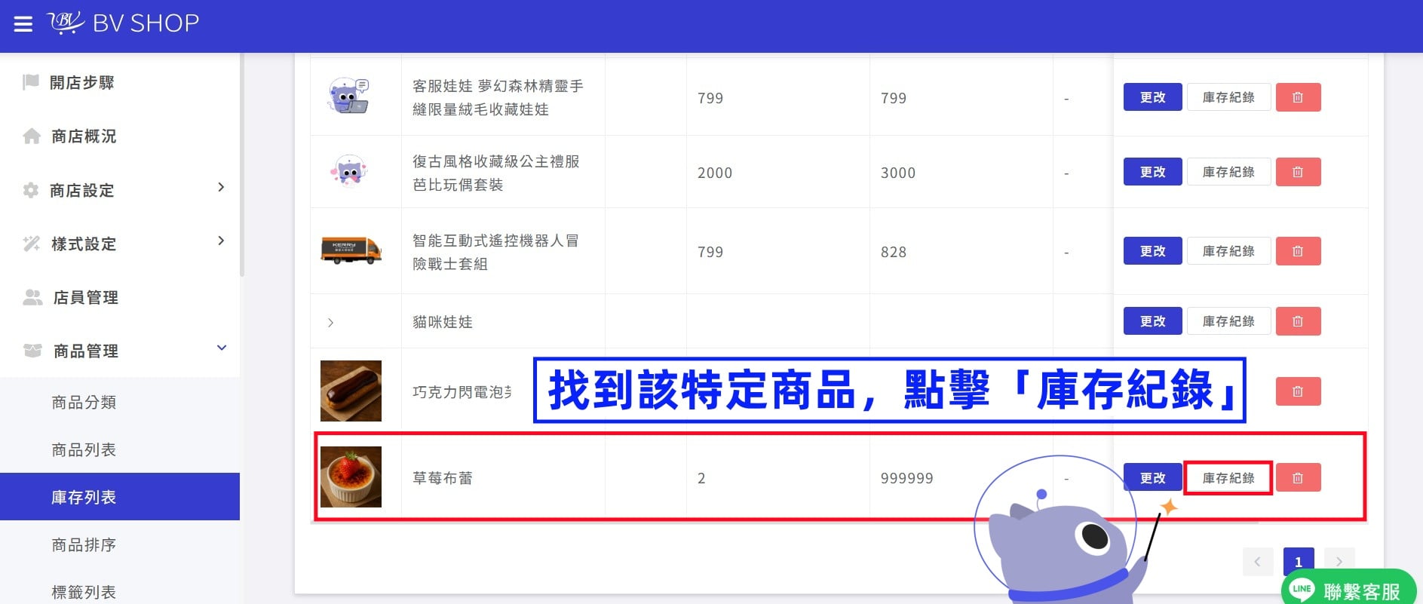Click the wand icon beside 樣式設定

point(32,244)
